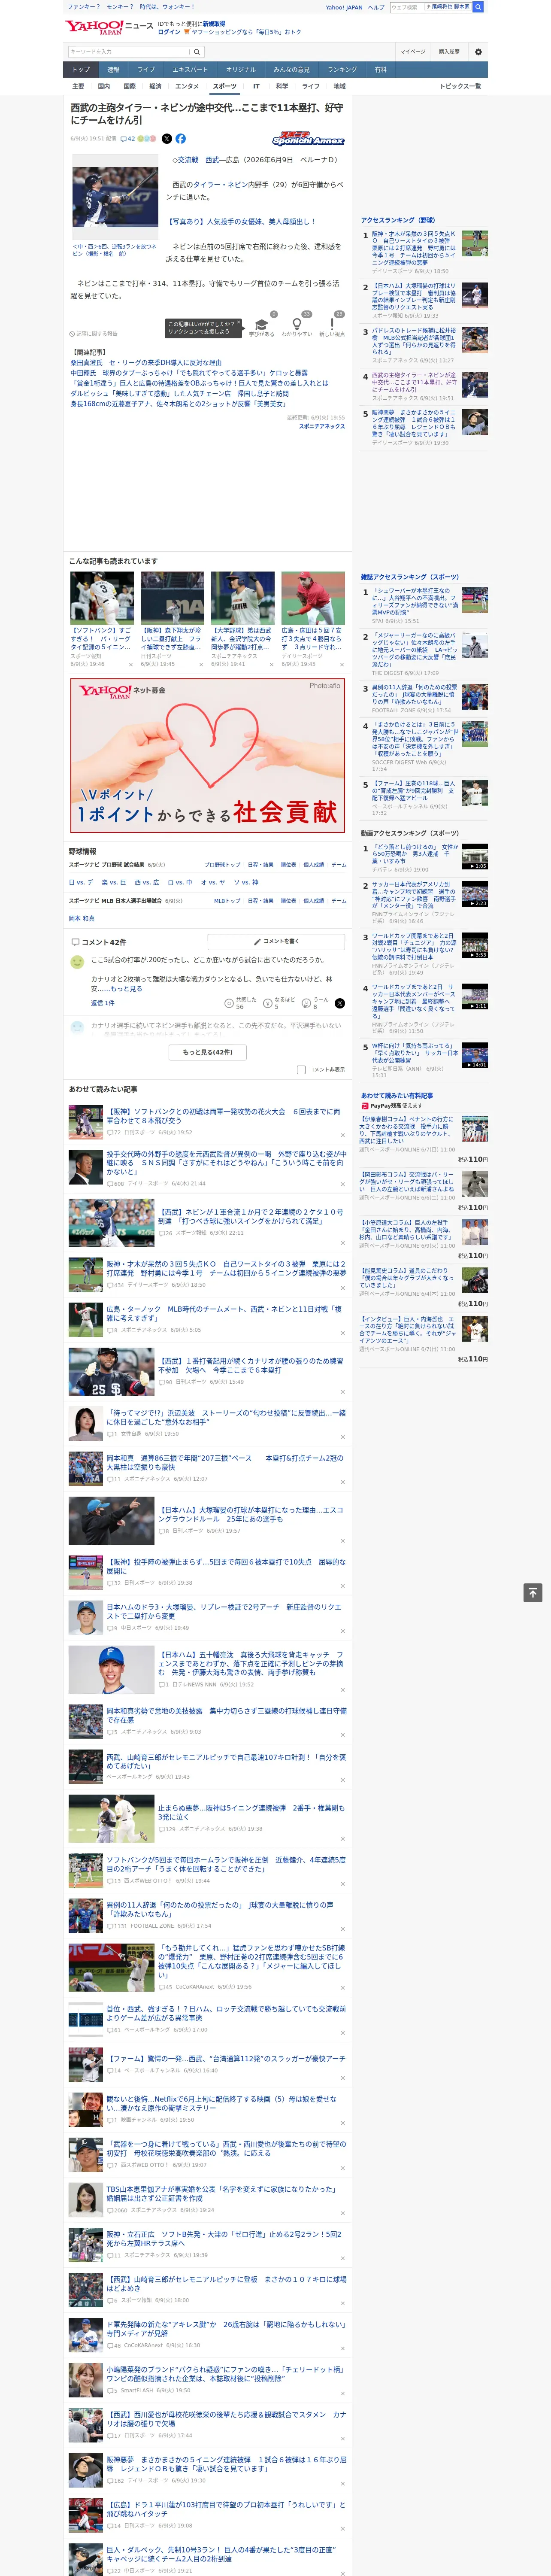Open the エキスパート tab
This screenshot has width=551, height=2576.
(190, 70)
